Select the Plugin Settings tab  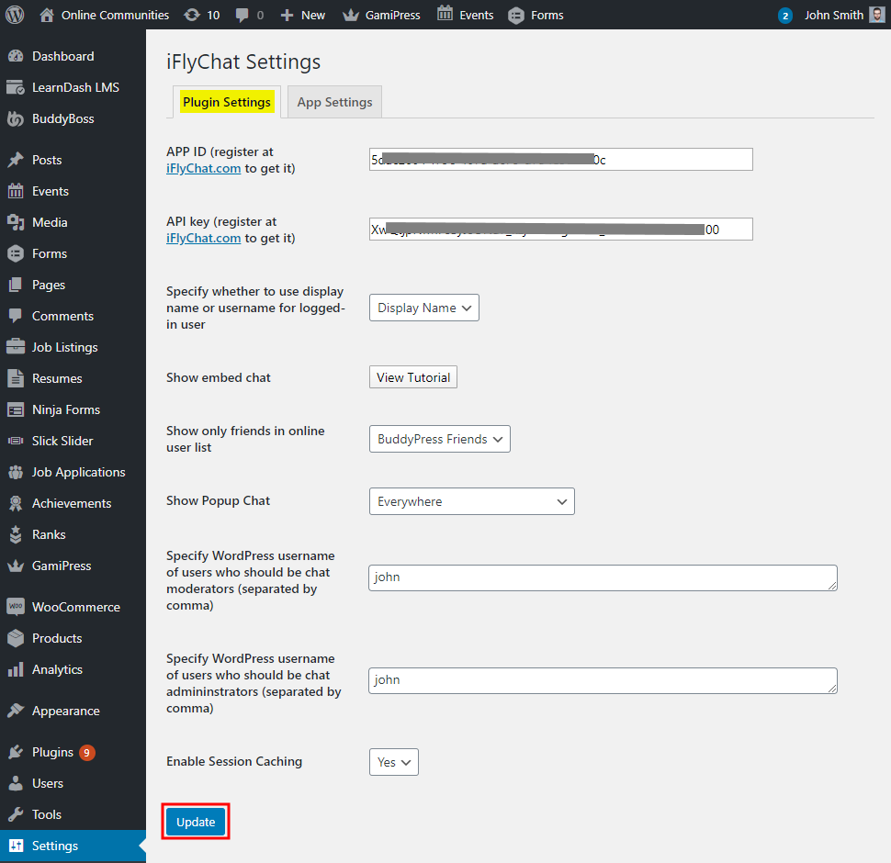pyautogui.click(x=227, y=102)
